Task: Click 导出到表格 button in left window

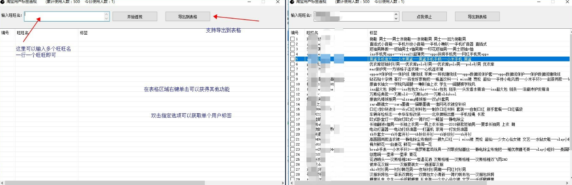Action: pyautogui.click(x=187, y=17)
